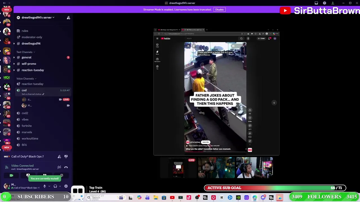Viewport: 360px width, 202px height.
Task: Share screen for Call of Duty Black Ops 7
Action: click(66, 157)
